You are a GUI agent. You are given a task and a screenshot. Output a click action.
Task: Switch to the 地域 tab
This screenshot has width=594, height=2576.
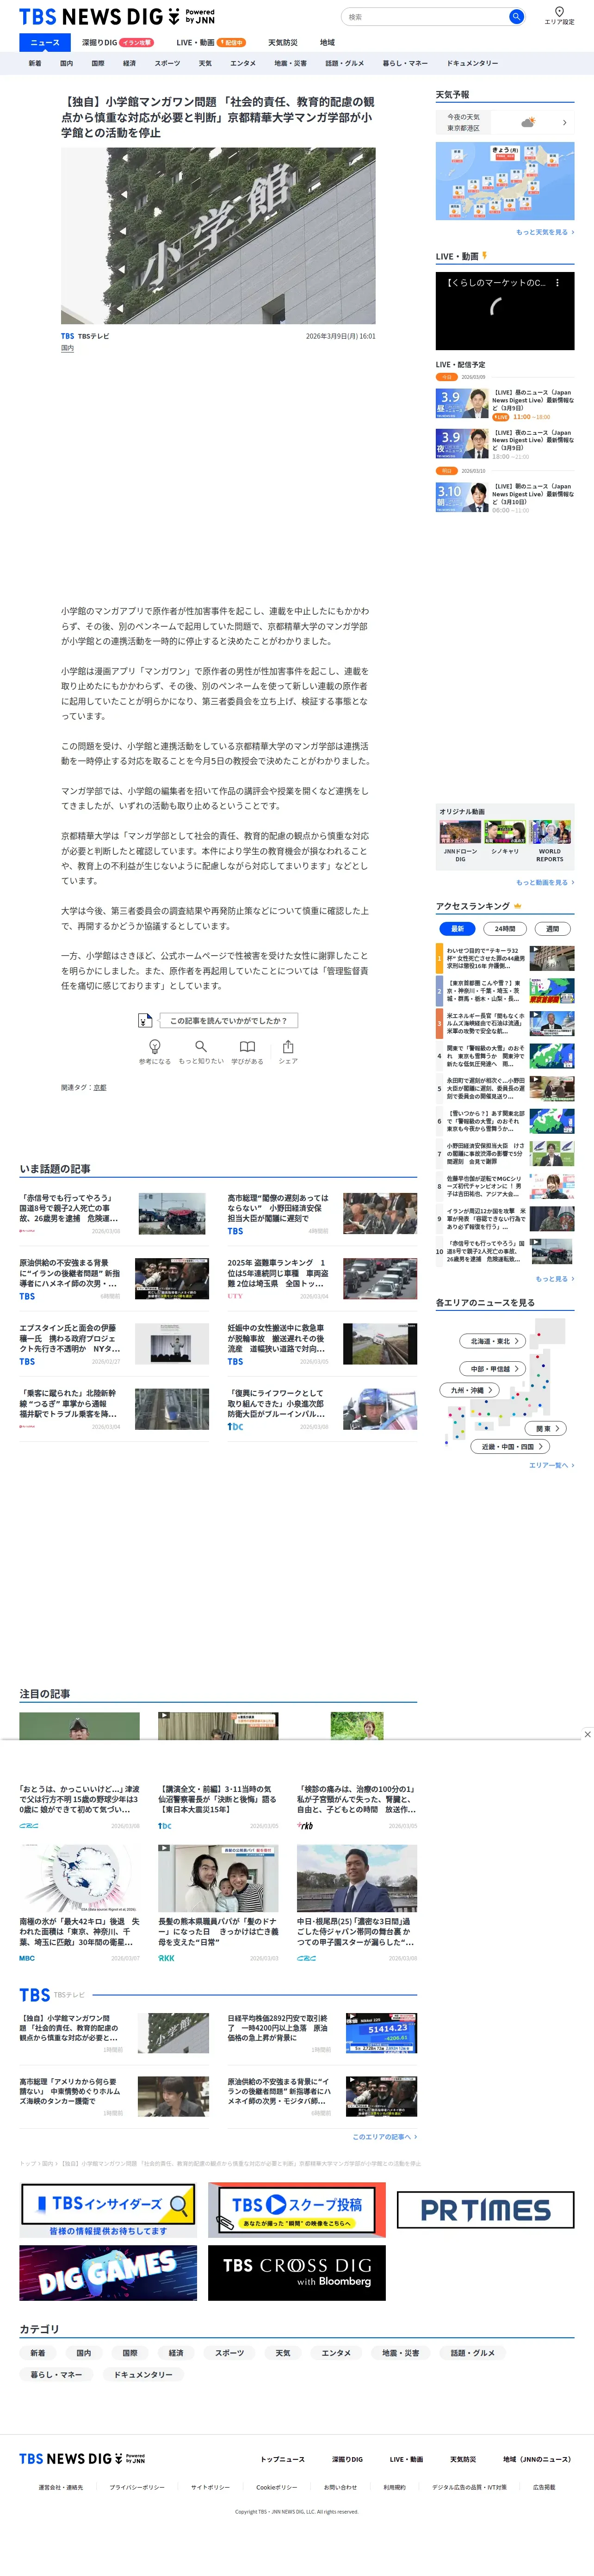pyautogui.click(x=327, y=43)
